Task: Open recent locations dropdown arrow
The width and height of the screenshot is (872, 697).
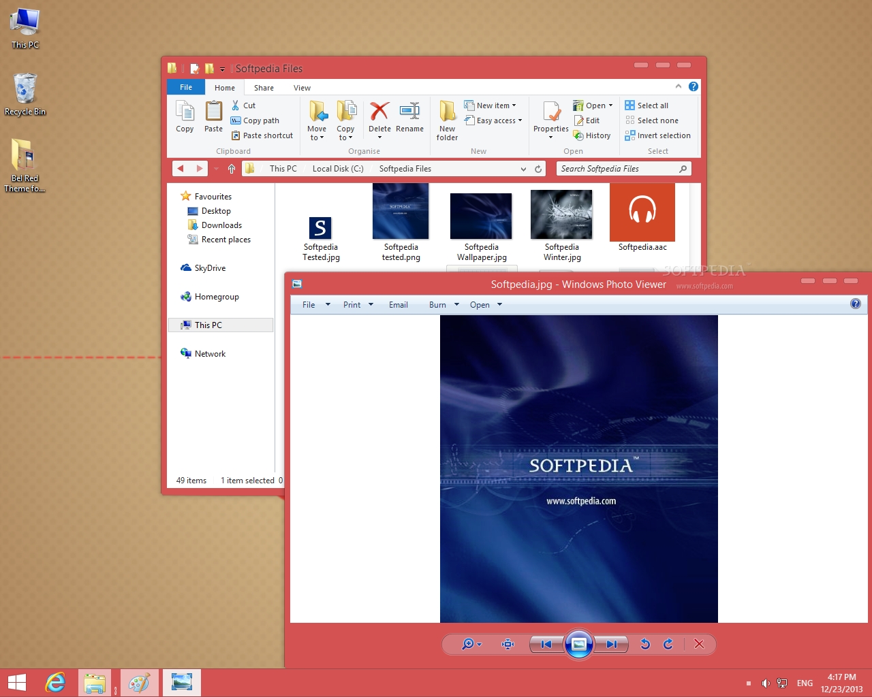Action: [216, 169]
